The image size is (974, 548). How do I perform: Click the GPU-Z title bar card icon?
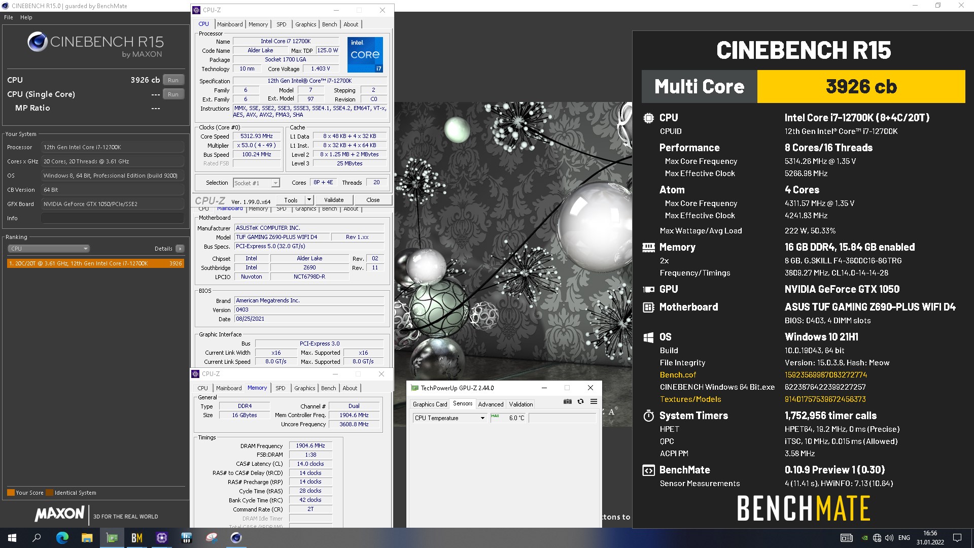pyautogui.click(x=414, y=388)
